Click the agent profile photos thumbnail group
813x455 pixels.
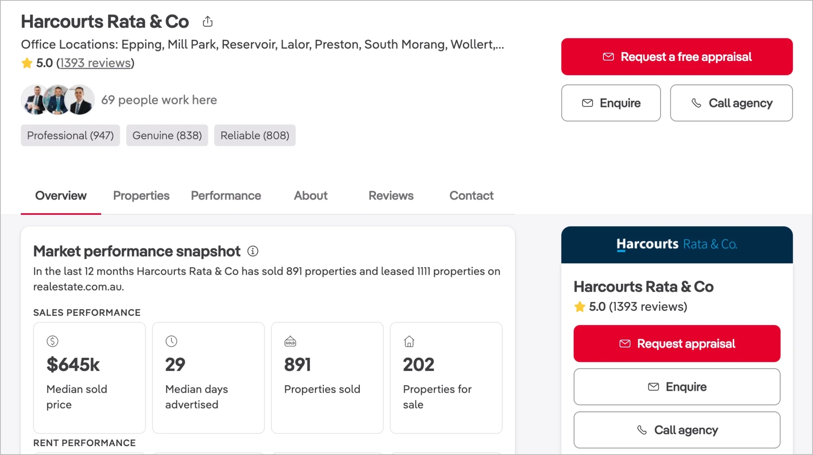pyautogui.click(x=57, y=100)
